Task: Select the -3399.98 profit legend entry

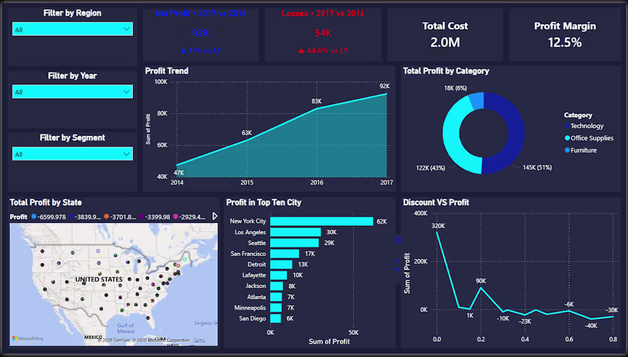Action: (155, 217)
